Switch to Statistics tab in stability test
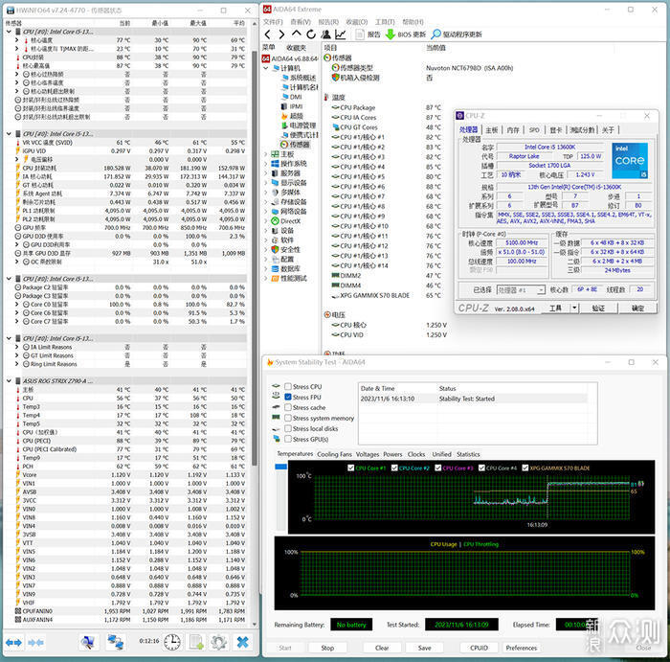The height and width of the screenshot is (662, 670). (468, 454)
